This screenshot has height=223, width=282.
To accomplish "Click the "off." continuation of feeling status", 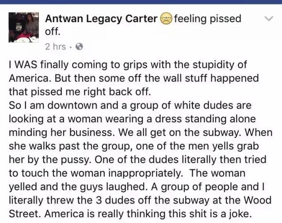I will point(52,32).
